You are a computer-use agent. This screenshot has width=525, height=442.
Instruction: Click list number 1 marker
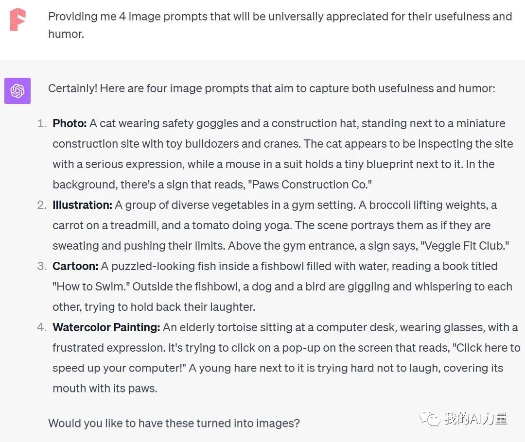(x=42, y=123)
